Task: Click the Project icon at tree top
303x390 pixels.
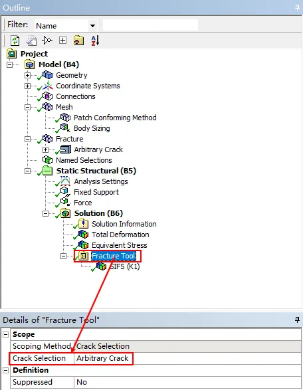Action: pos(12,54)
